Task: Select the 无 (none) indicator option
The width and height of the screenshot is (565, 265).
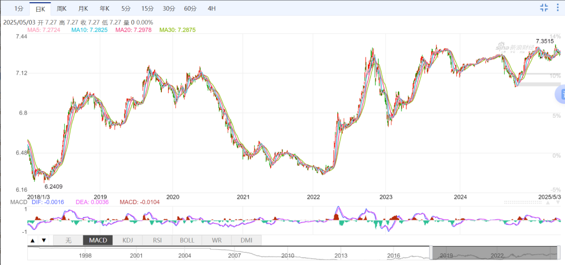Action: 68,240
